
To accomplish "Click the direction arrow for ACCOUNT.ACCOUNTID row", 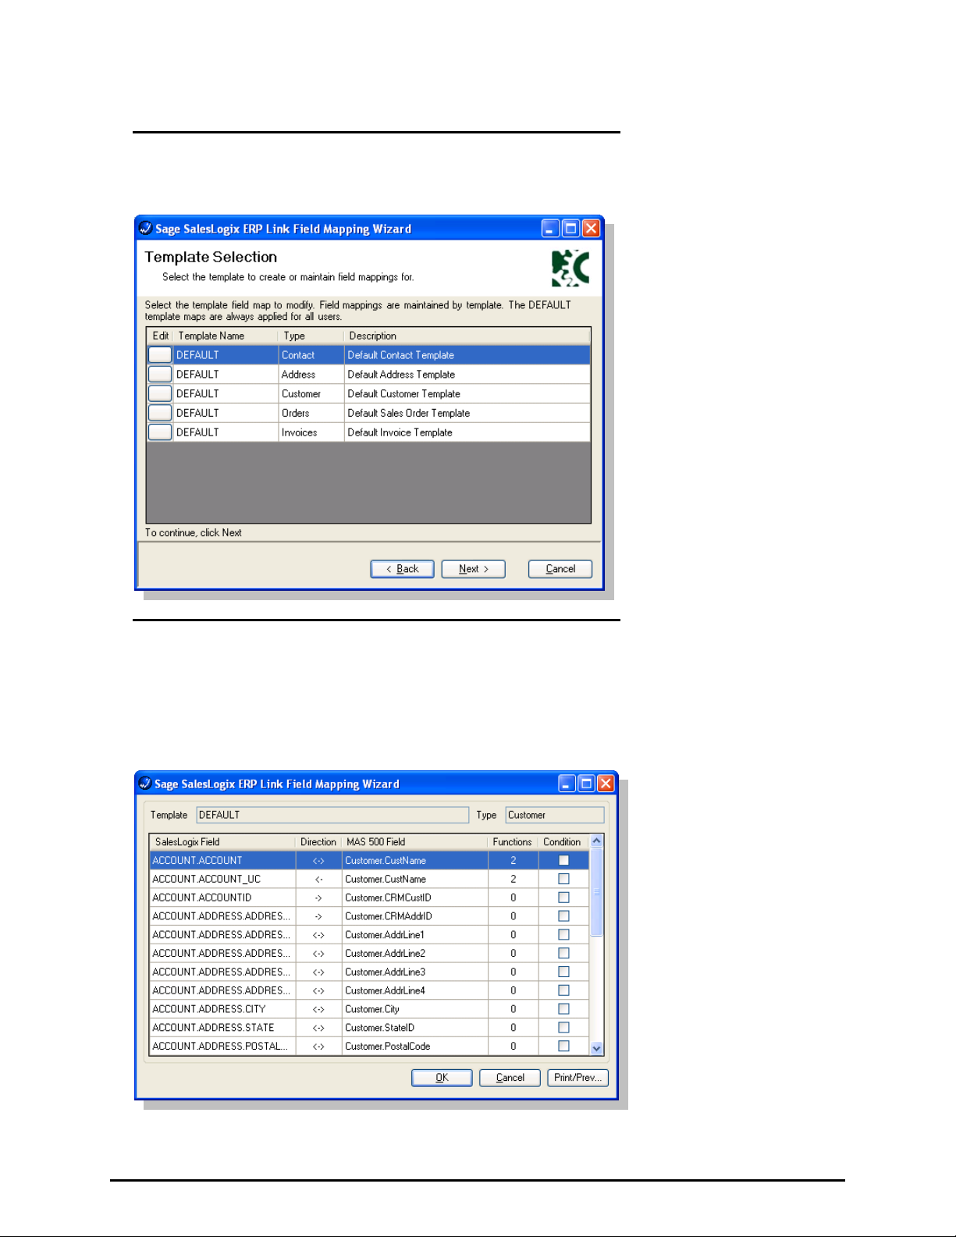I will pyautogui.click(x=318, y=898).
